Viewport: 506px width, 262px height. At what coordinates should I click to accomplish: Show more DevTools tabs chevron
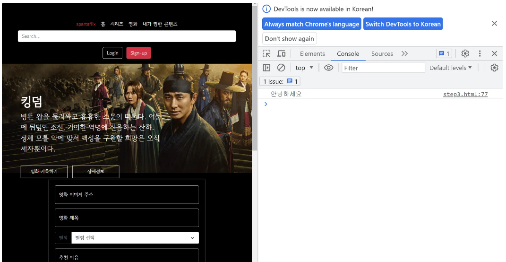tap(405, 53)
